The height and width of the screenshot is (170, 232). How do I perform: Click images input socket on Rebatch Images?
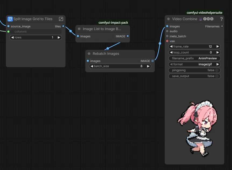click(x=88, y=61)
